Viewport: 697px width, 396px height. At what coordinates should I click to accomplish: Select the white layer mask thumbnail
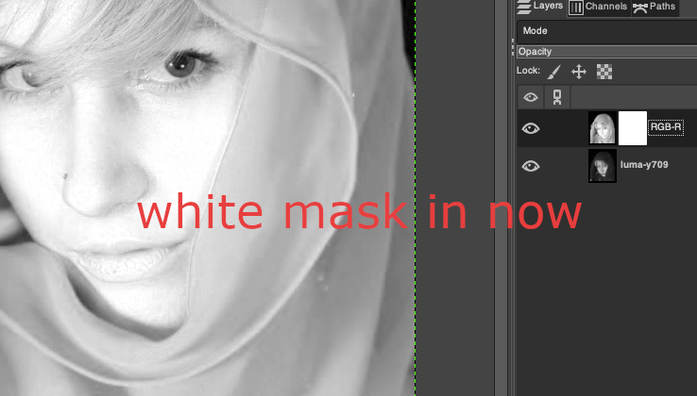(x=632, y=128)
